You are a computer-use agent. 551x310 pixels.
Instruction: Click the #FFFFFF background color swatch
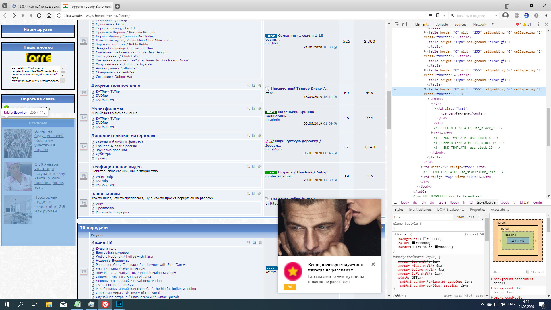click(x=425, y=239)
